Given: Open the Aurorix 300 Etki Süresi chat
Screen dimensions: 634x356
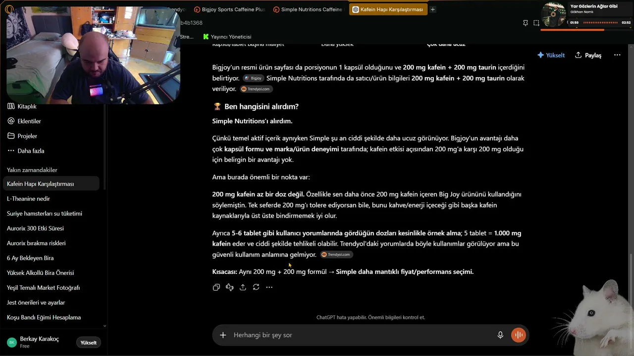Looking at the screenshot, I should click(x=51, y=228).
